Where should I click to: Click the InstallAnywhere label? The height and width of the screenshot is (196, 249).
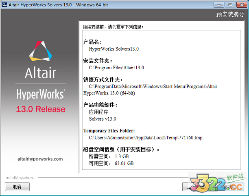[20, 178]
